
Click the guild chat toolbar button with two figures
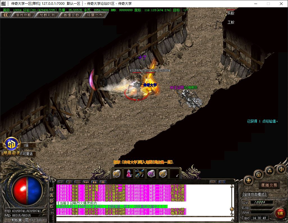[x=95, y=182]
